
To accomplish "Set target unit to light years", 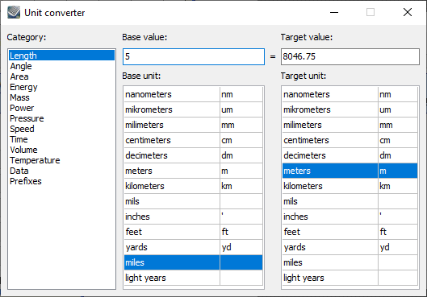I will (350, 278).
